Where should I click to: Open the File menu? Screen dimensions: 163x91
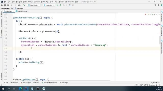point(5,2)
